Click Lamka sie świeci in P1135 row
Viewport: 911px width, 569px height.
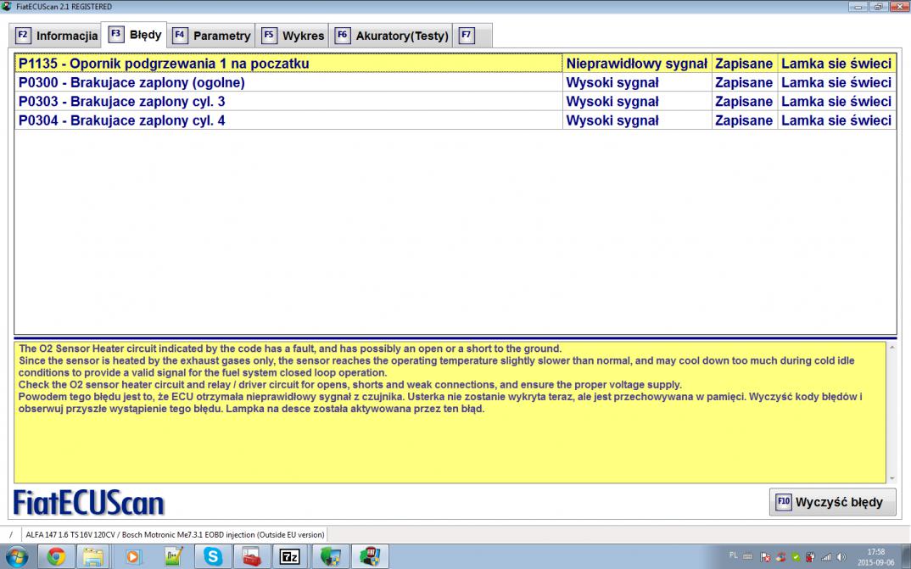coord(836,64)
